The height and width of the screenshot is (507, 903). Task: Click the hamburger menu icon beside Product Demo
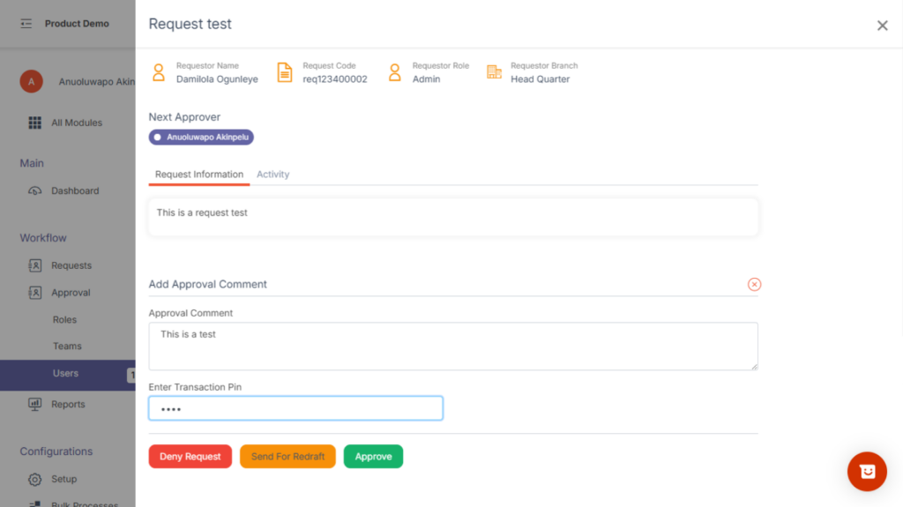pos(26,24)
